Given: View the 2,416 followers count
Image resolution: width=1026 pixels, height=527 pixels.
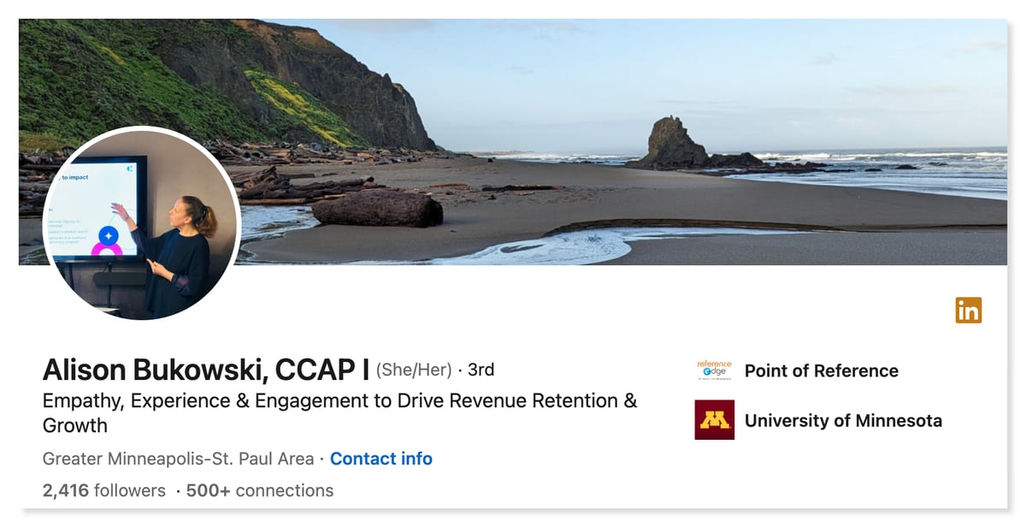Looking at the screenshot, I should 104,490.
